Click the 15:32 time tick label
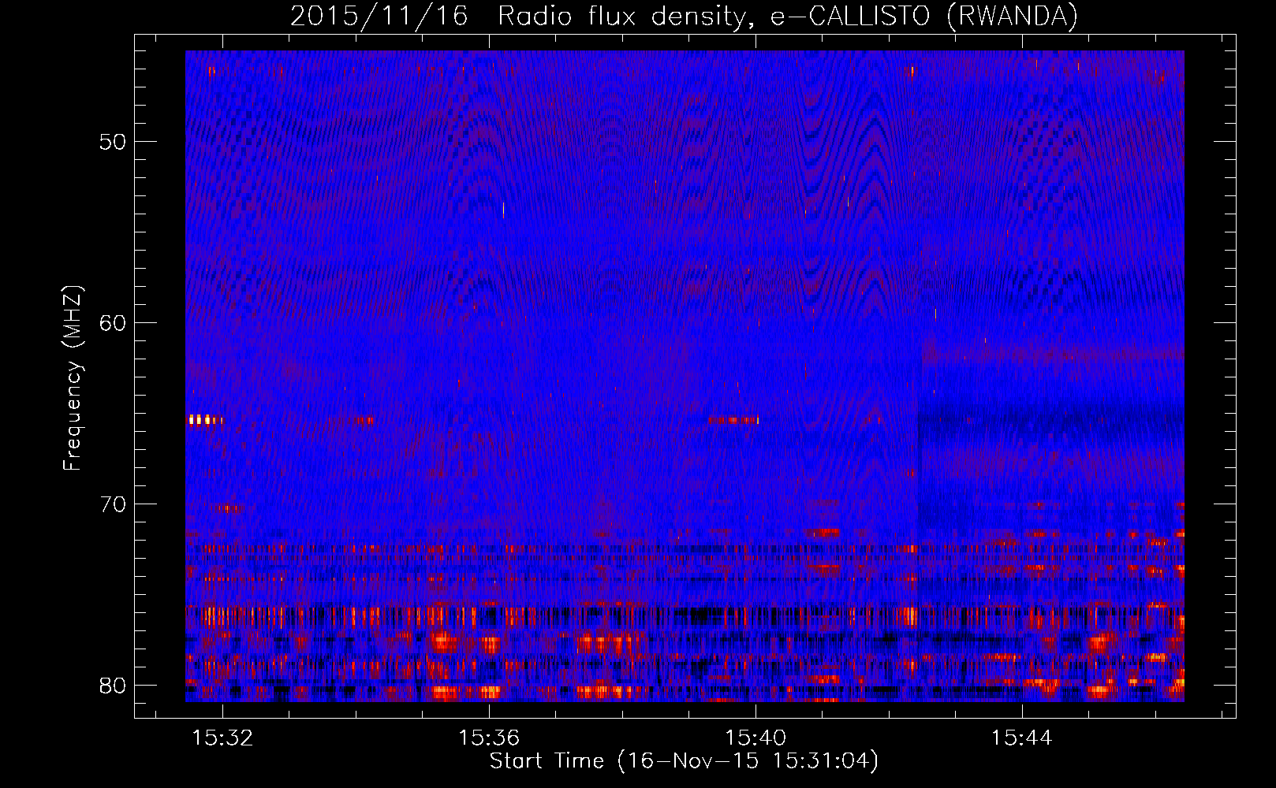The height and width of the screenshot is (788, 1276). (x=223, y=738)
